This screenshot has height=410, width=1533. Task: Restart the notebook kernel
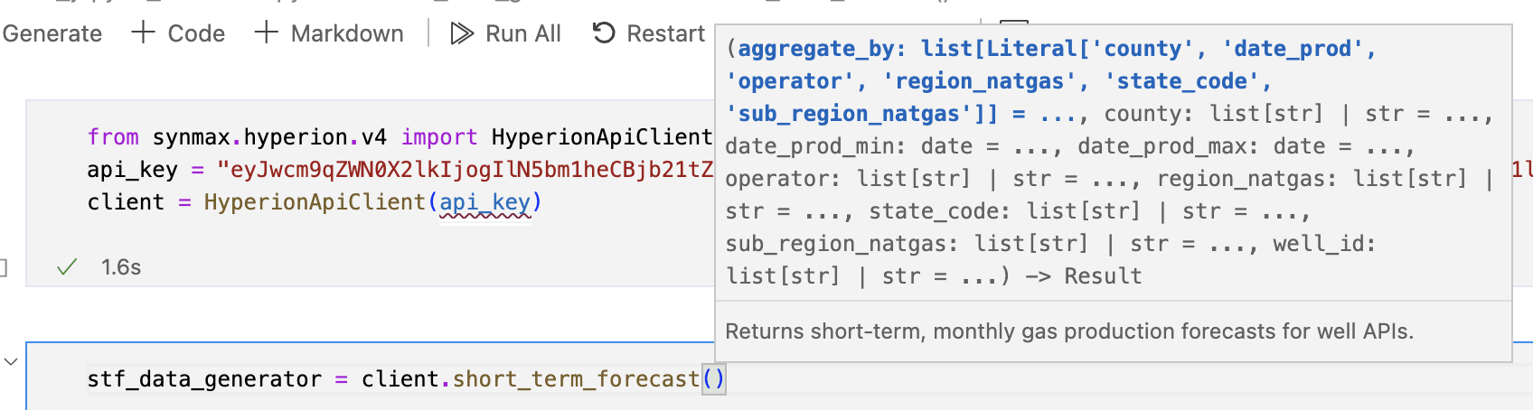(648, 34)
